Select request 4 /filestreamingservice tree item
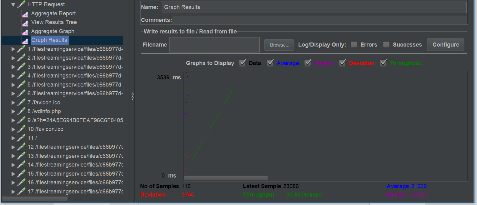Screen dimensions: 477x205 75,76
